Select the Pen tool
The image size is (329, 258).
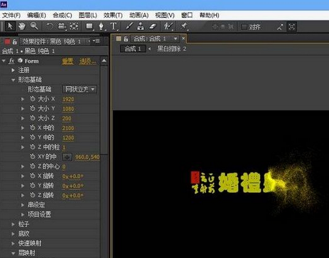[x=101, y=26]
